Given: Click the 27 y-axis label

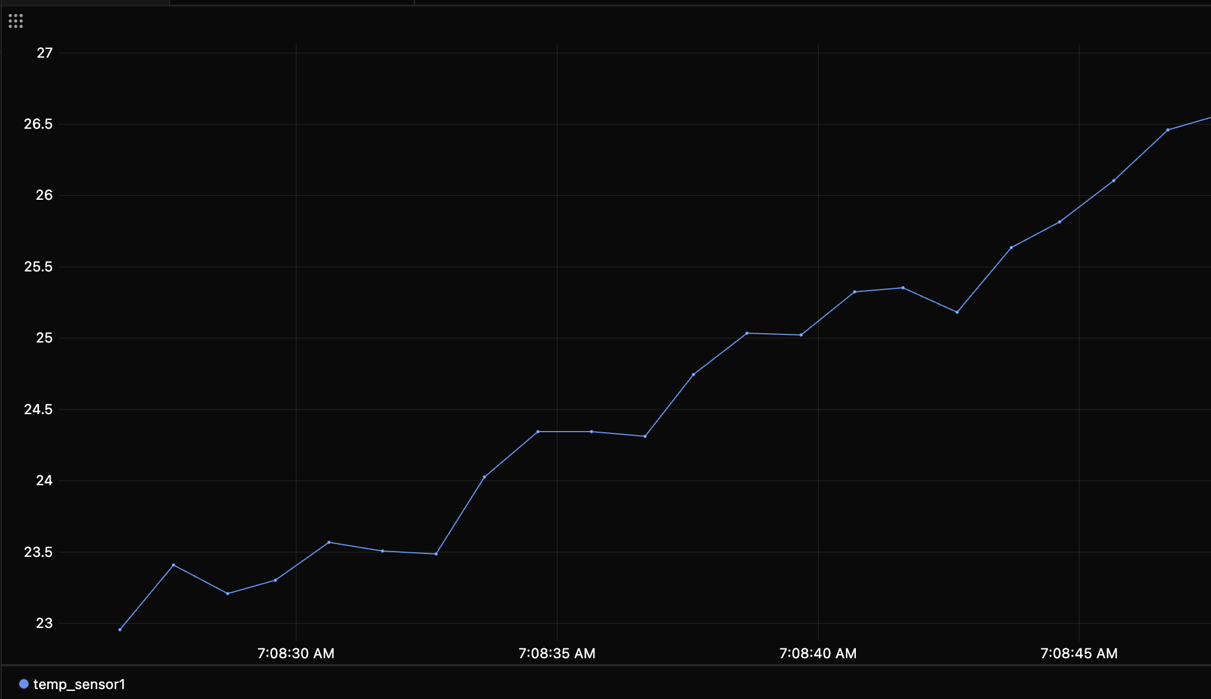Looking at the screenshot, I should pos(45,53).
